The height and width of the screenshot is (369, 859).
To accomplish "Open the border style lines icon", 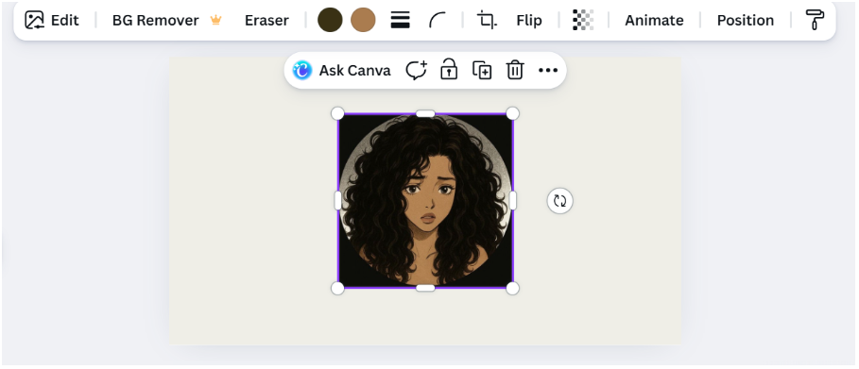I will [x=401, y=20].
